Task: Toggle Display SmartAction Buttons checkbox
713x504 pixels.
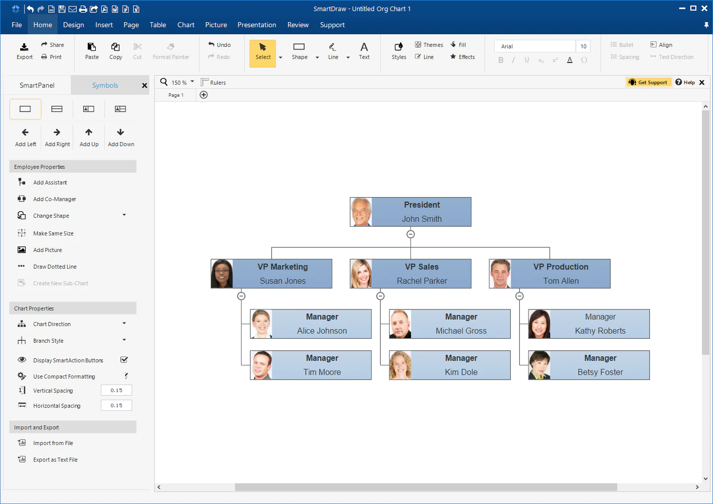Action: [x=124, y=360]
